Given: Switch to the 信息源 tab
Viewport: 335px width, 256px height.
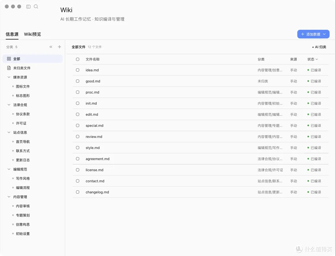Looking at the screenshot, I should [x=12, y=34].
